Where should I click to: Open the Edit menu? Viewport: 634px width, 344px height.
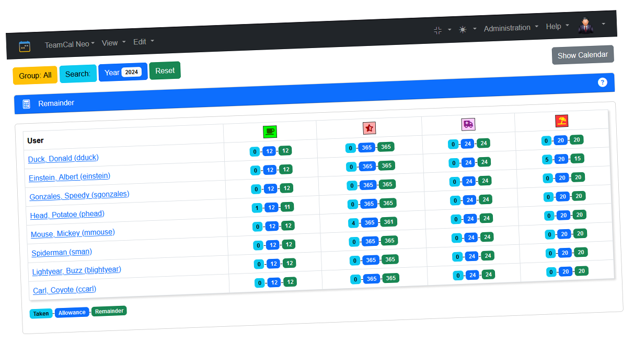143,42
